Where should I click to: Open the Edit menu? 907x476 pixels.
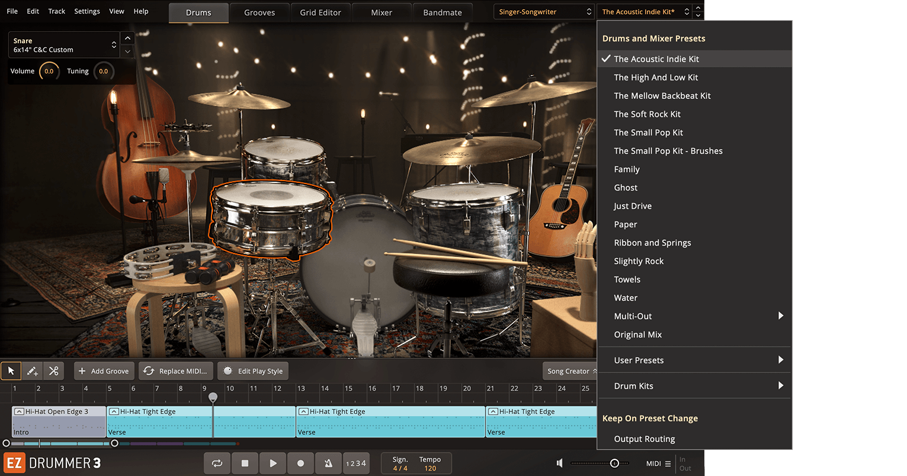33,11
